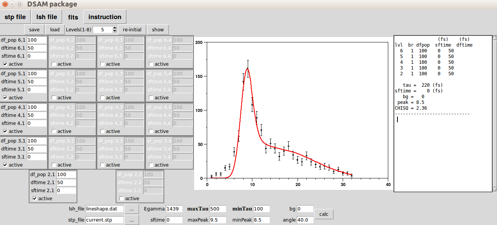Toggle active checkbox for level 2,1

[35, 198]
